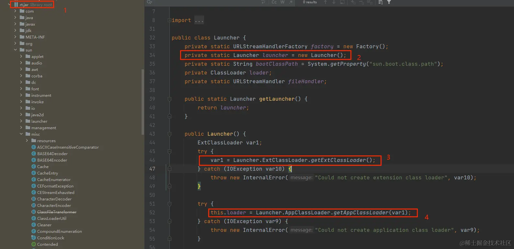Collapse the getLauncher method fold marker
Screen dimensions: 514x249
(x=169, y=99)
